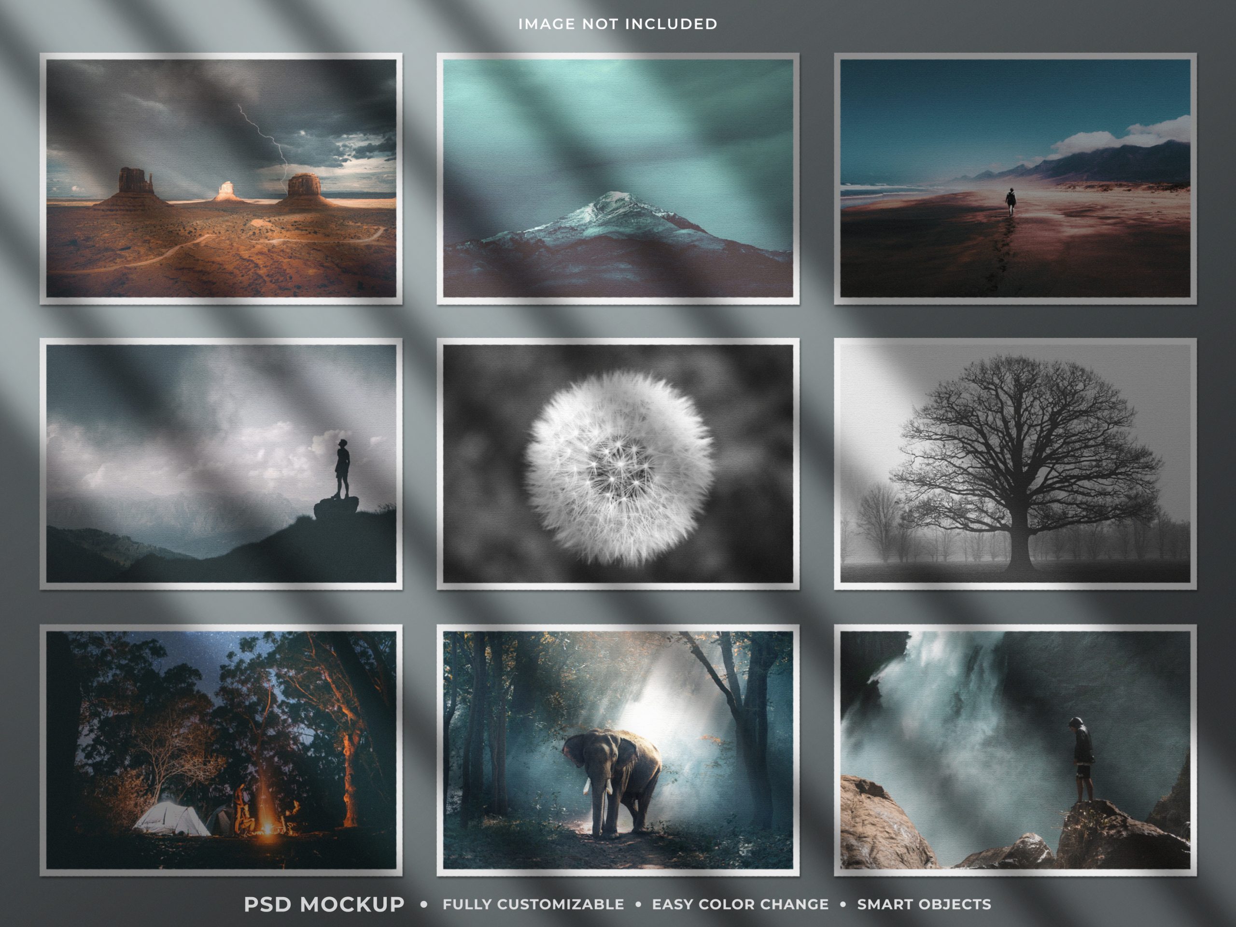This screenshot has width=1236, height=927.
Task: Open the beach walker photo
Action: click(x=1015, y=178)
